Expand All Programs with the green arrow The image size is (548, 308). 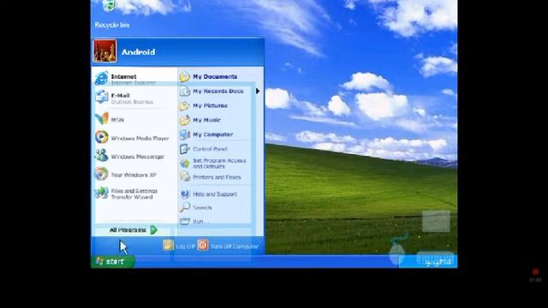pos(154,230)
